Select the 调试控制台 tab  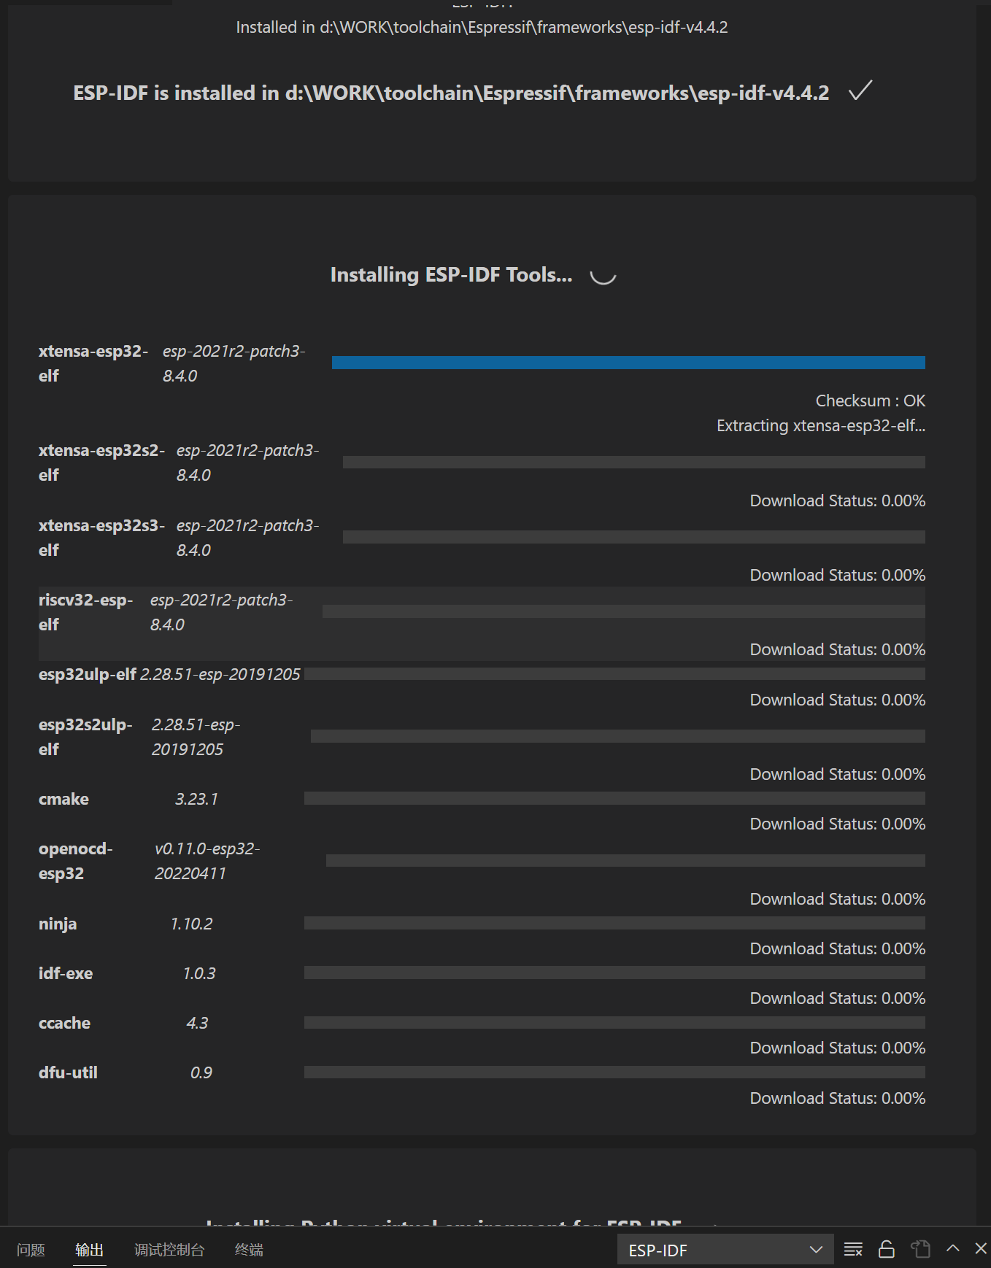click(169, 1249)
